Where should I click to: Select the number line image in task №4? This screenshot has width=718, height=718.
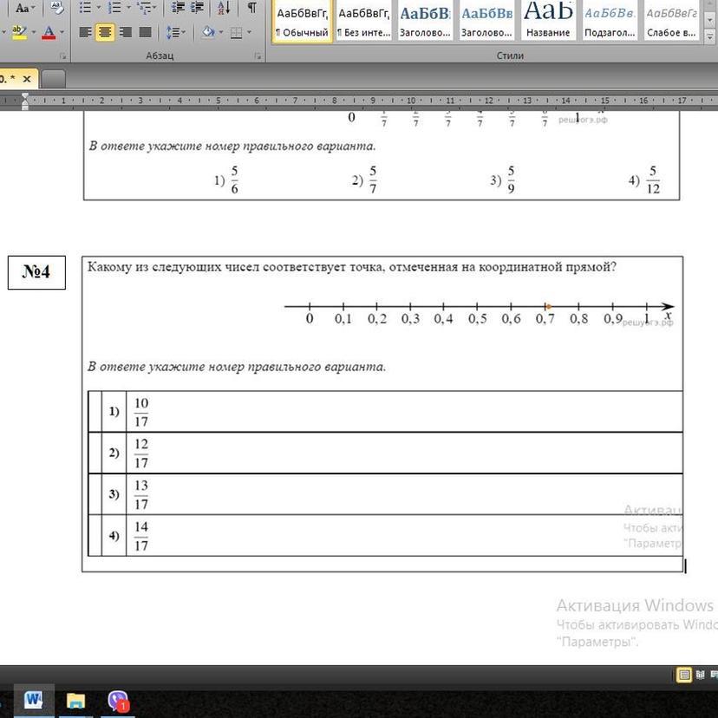coord(479,313)
